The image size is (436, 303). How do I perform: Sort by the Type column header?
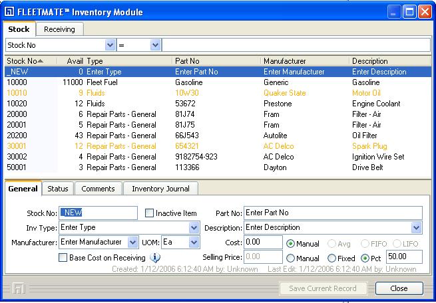128,61
